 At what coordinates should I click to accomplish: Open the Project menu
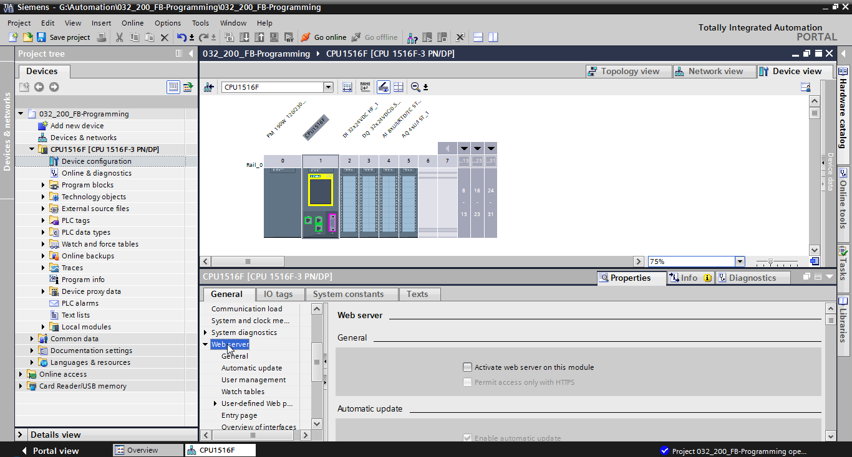[19, 23]
